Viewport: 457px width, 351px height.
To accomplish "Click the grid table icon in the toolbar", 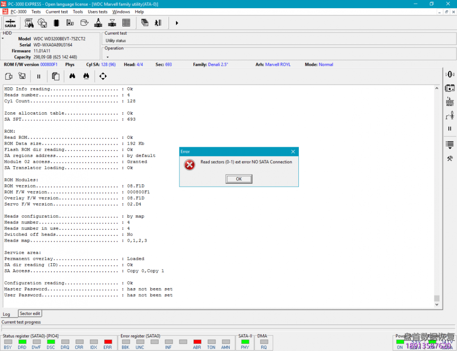I will click(x=126, y=23).
